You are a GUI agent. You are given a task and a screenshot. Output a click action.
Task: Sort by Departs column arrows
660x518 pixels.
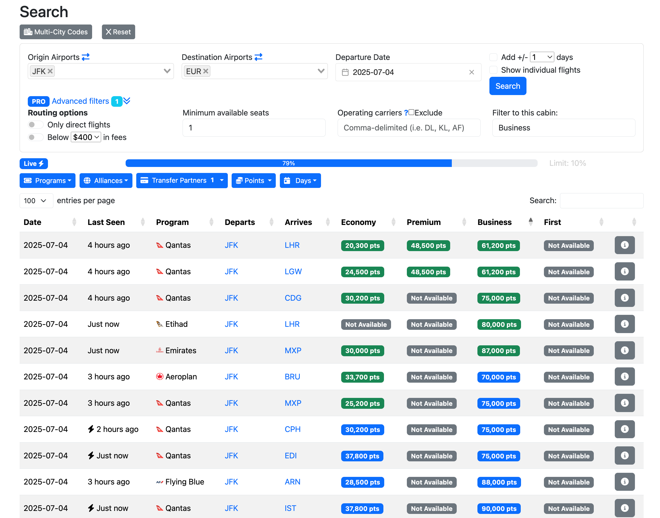point(272,222)
